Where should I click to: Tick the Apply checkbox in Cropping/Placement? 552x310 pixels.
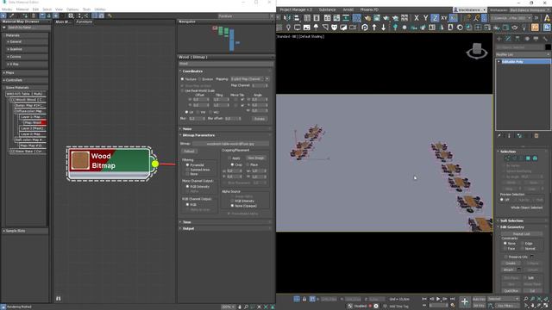(x=229, y=158)
